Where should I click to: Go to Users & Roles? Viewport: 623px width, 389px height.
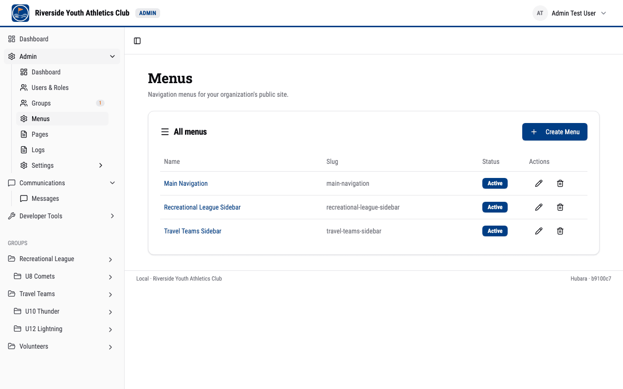[x=62, y=88]
